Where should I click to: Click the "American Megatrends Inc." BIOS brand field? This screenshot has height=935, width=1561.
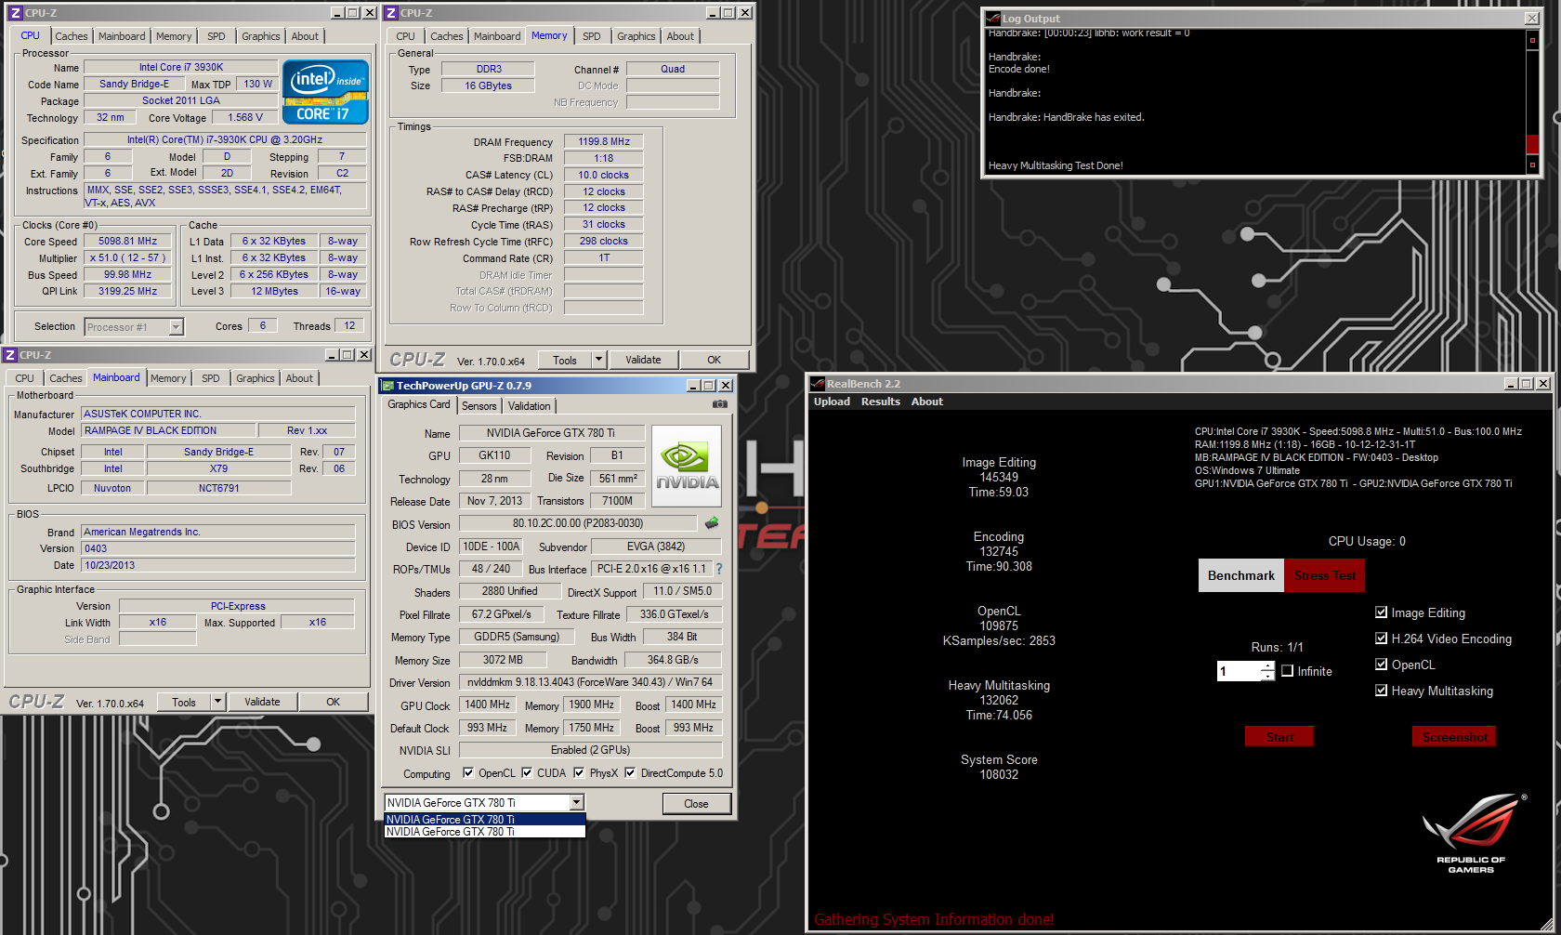coord(218,532)
